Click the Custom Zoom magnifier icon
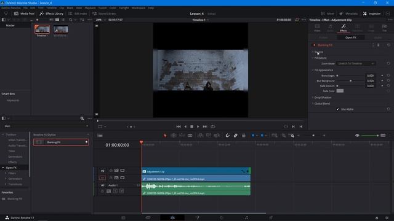 291,135
